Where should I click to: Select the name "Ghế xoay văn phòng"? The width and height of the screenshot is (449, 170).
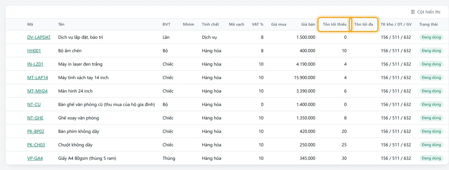[x=79, y=118]
